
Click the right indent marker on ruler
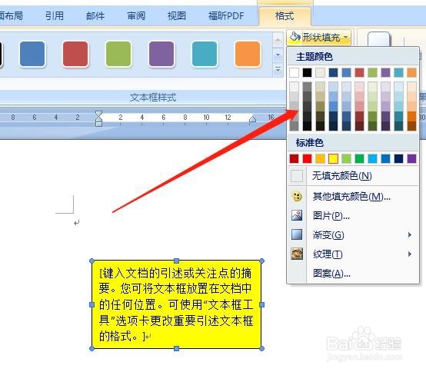[252, 119]
